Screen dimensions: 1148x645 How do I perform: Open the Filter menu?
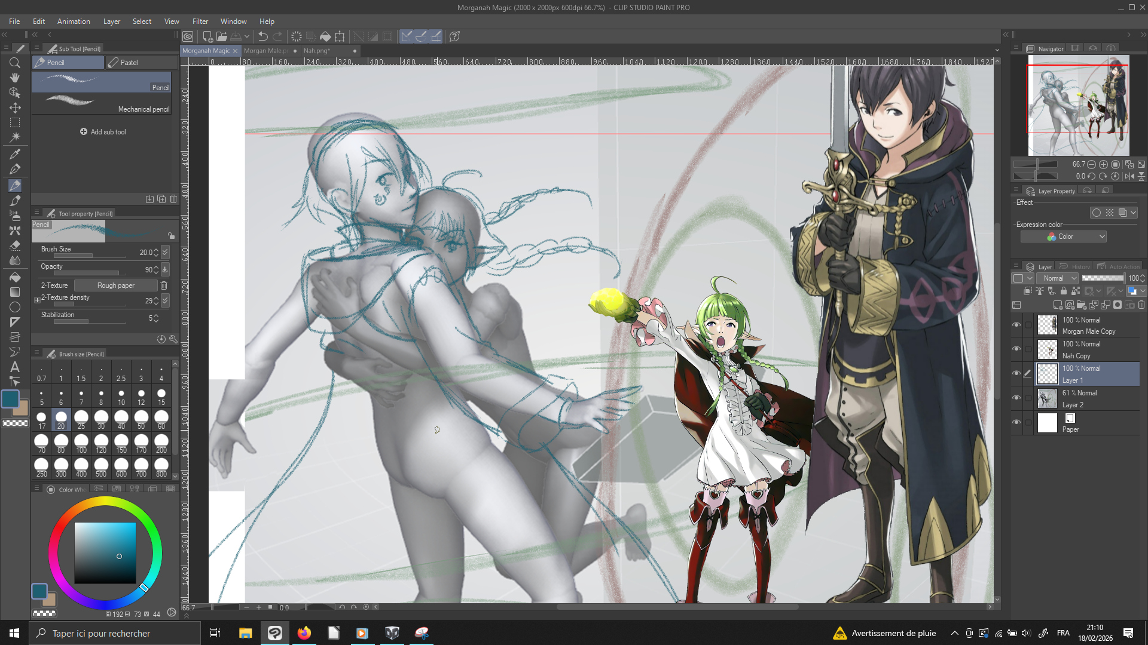(x=200, y=21)
